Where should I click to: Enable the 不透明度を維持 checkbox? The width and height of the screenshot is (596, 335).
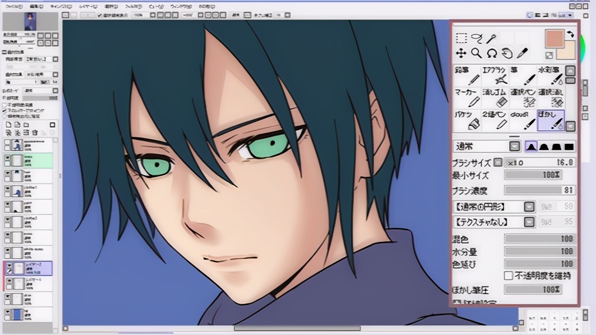(x=509, y=276)
